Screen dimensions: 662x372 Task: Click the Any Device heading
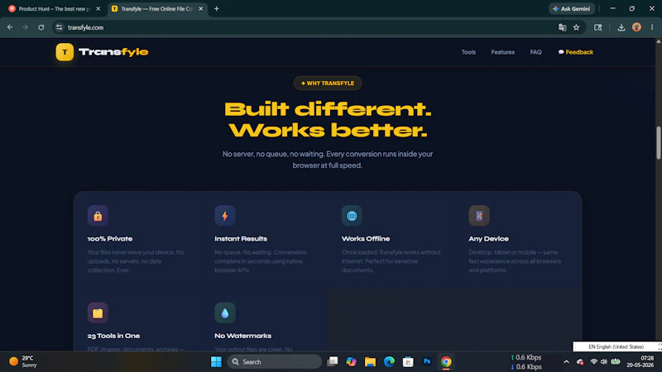(488, 239)
